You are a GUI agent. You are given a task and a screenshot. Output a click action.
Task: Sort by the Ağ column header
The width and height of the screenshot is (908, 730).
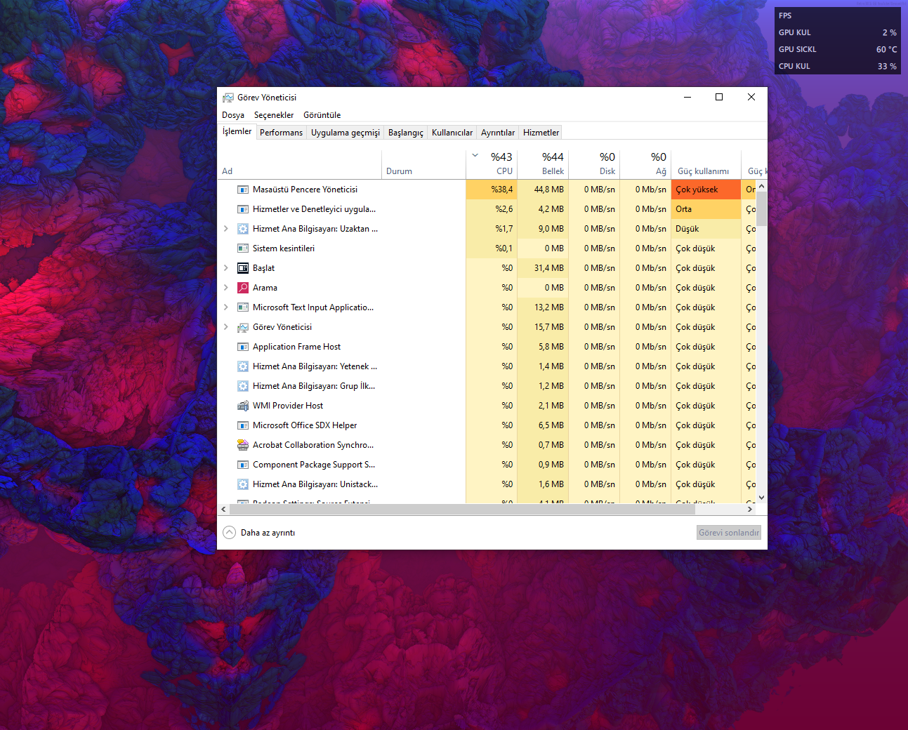point(645,165)
